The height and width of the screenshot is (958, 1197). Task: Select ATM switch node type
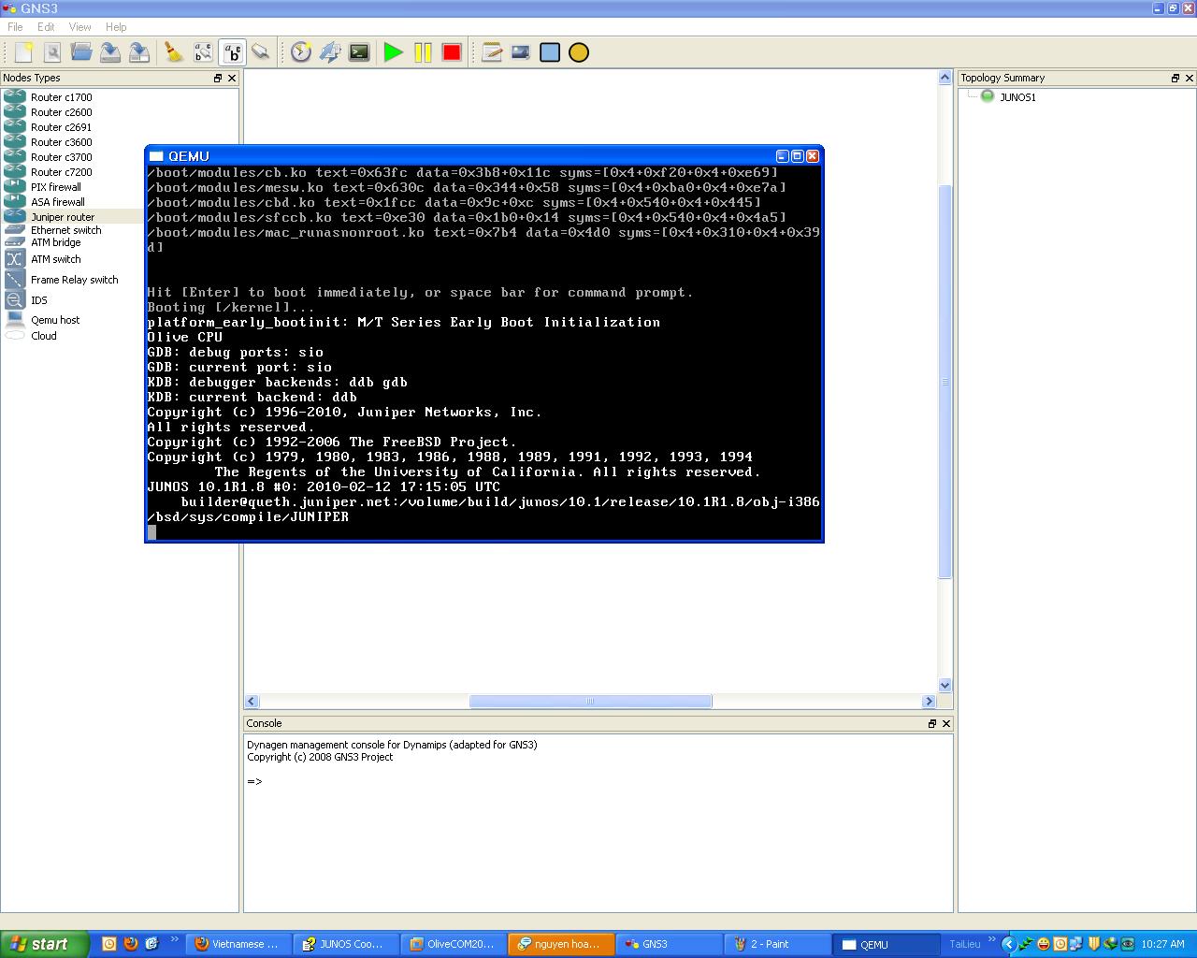[x=56, y=259]
